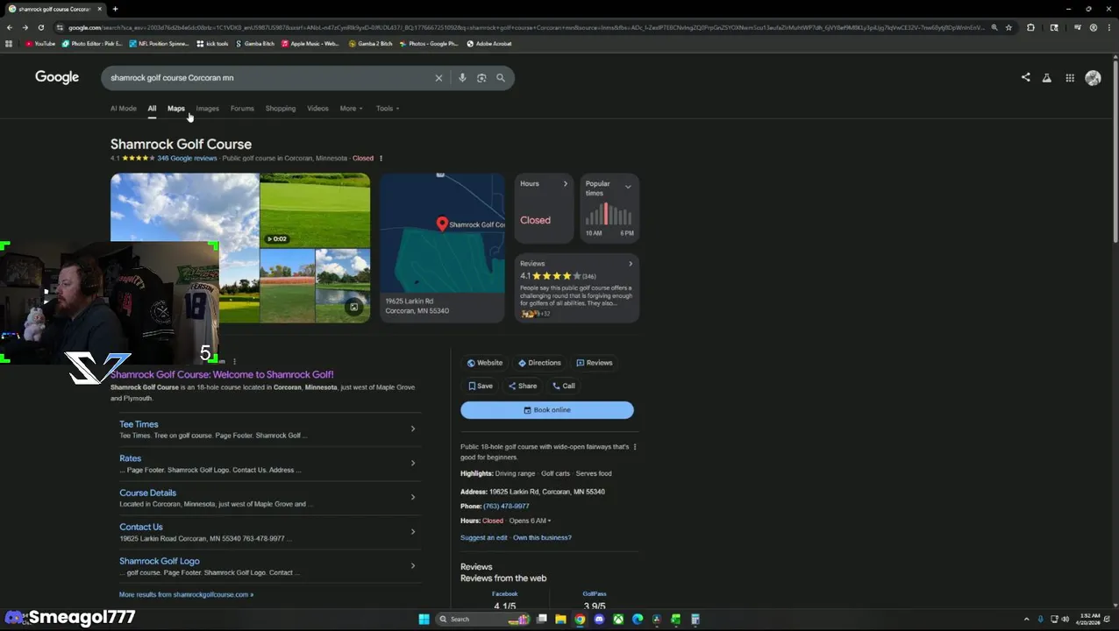Save the golf course with the Save button
The height and width of the screenshot is (631, 1119).
480,386
